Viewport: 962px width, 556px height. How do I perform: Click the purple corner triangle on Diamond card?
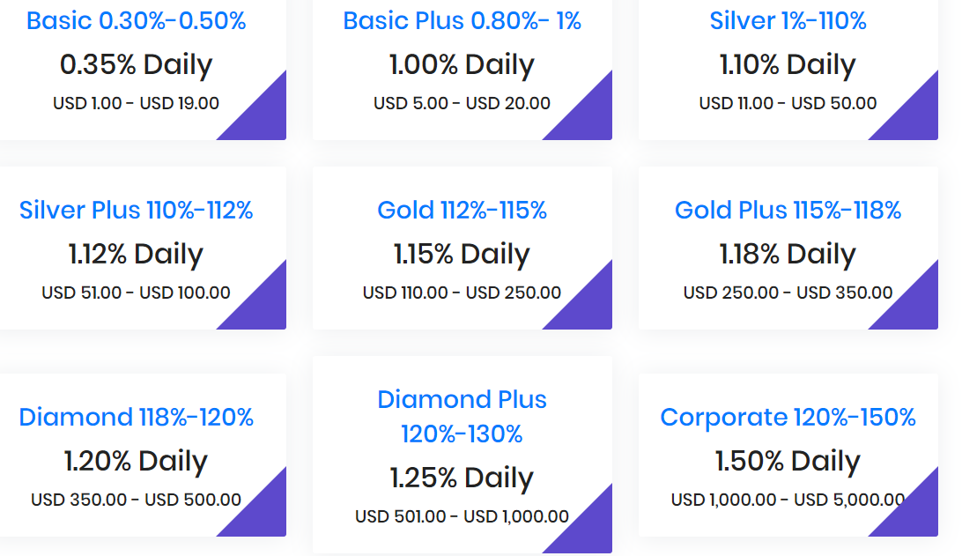263,513
